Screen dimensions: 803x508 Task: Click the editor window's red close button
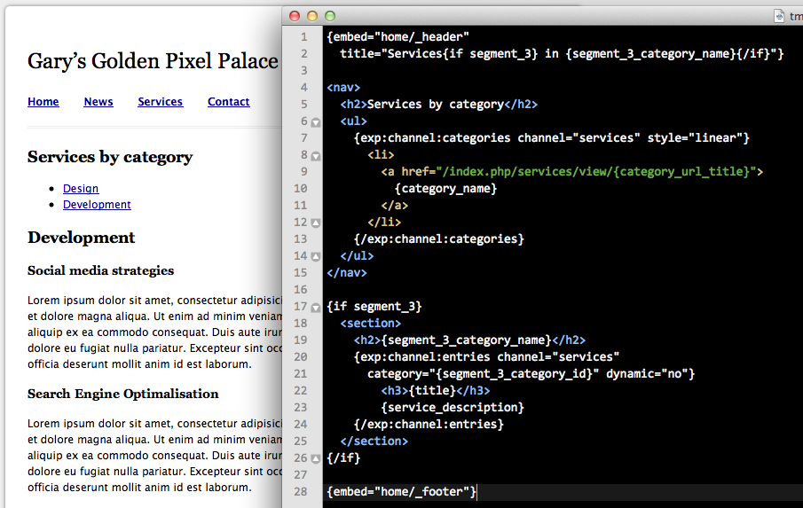[295, 16]
